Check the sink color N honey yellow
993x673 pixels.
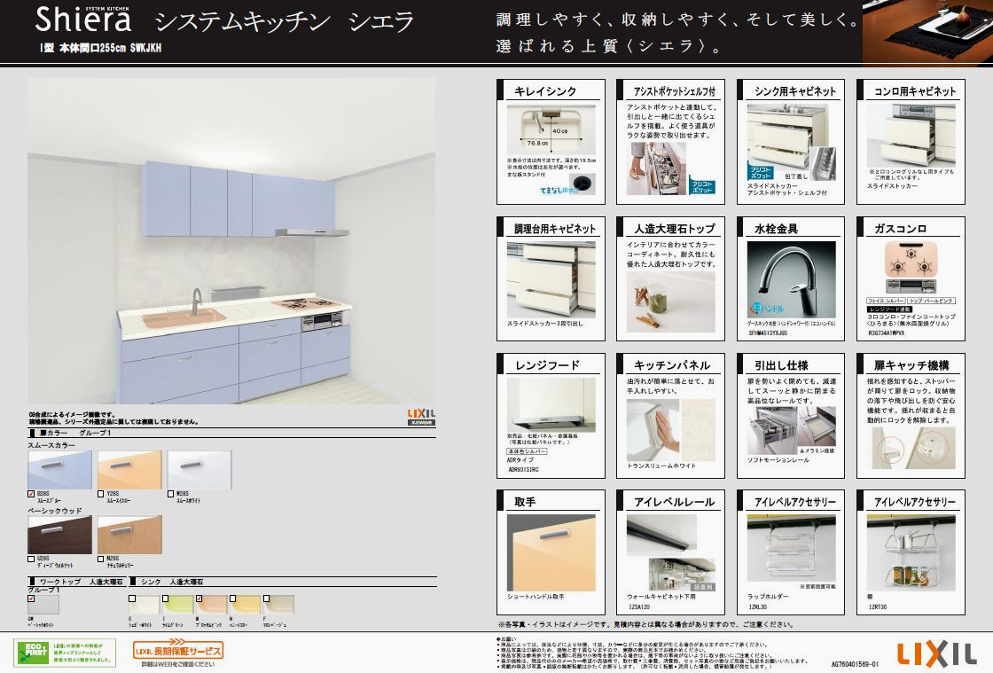point(232,599)
